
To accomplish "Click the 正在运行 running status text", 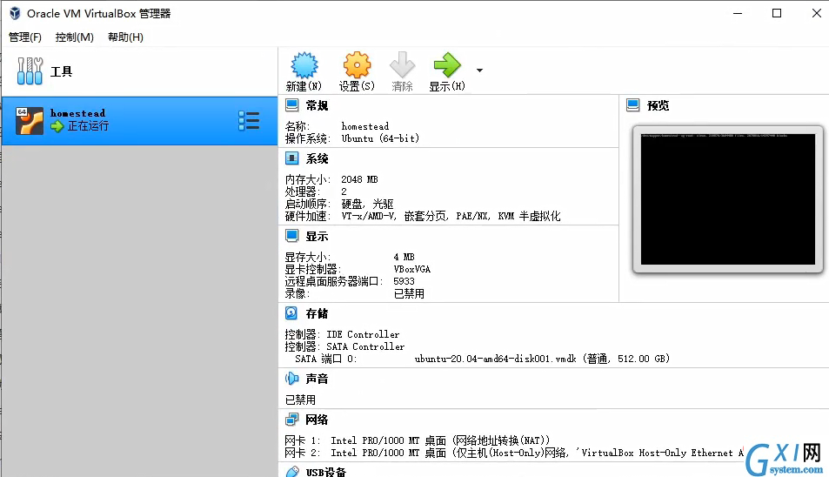I will [88, 126].
